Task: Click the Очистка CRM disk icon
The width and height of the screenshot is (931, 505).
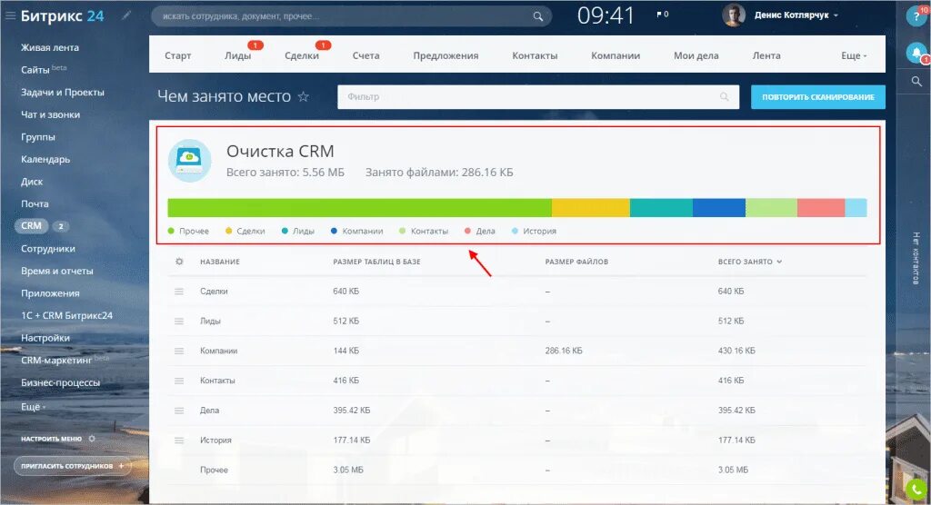Action: (189, 160)
